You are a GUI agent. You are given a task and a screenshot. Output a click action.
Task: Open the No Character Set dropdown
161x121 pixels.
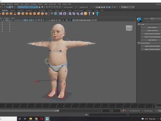[x=135, y=111]
